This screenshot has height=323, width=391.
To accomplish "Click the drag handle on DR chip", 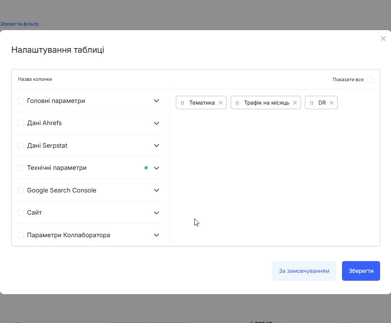I will [x=311, y=103].
